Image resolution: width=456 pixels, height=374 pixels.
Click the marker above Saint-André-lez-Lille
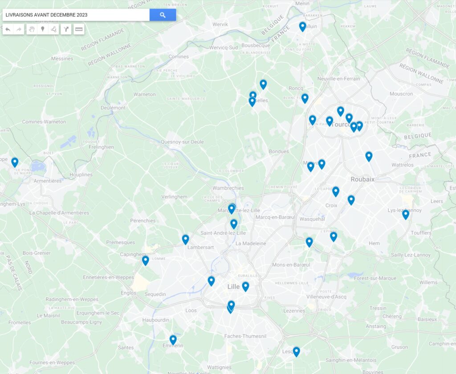[x=234, y=224]
